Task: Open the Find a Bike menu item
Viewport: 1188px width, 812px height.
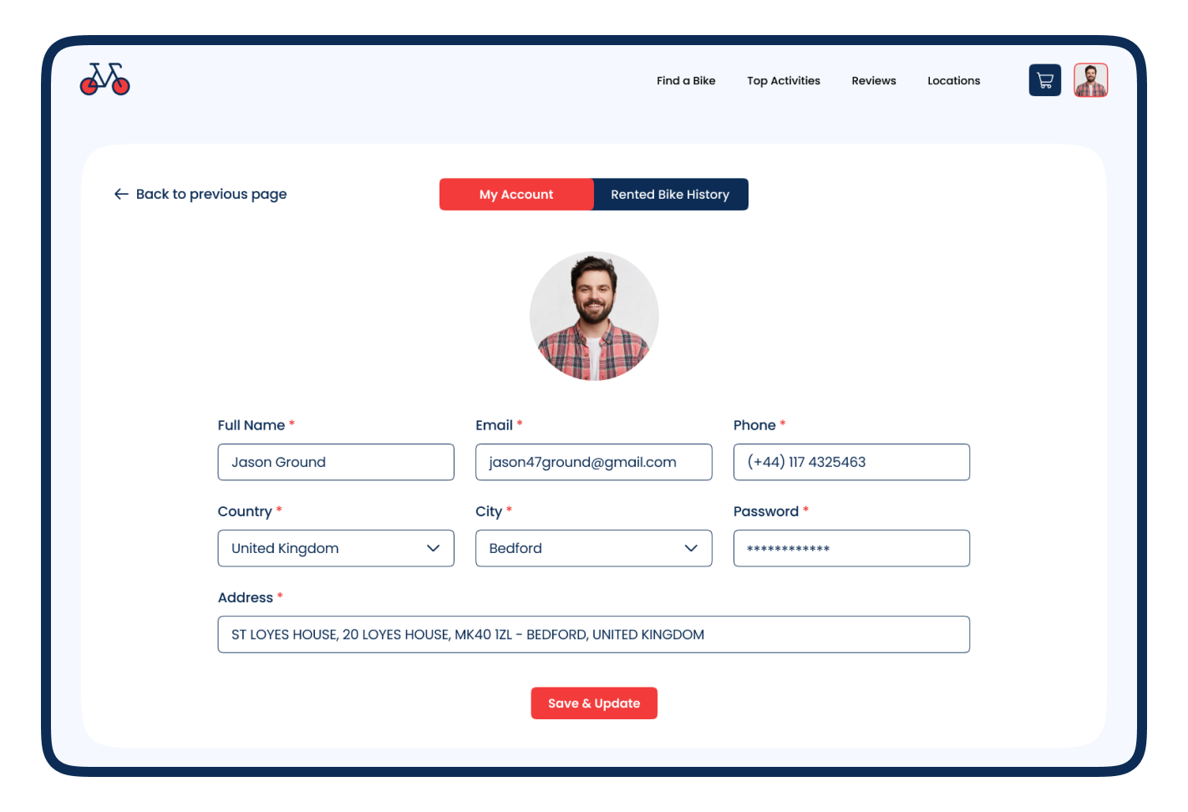Action: [686, 81]
